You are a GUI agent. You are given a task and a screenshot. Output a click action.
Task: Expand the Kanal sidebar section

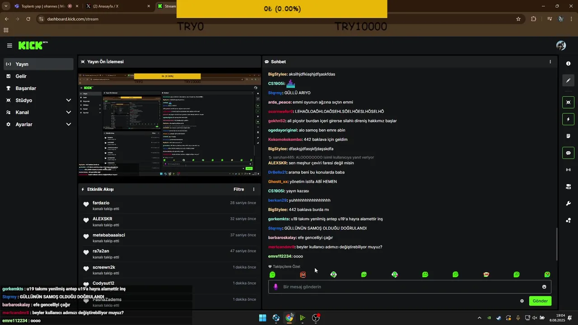[x=69, y=112]
